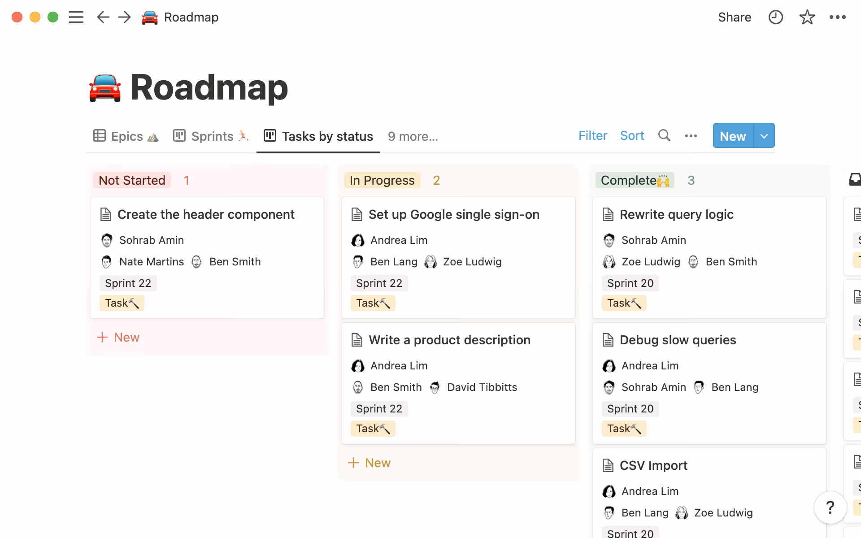
Task: Toggle favorite with the star icon
Action: point(807,17)
